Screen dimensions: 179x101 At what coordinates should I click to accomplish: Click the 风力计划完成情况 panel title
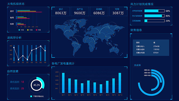pos(142,4)
